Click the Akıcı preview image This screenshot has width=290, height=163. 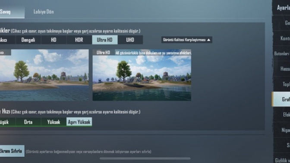pos(44,75)
